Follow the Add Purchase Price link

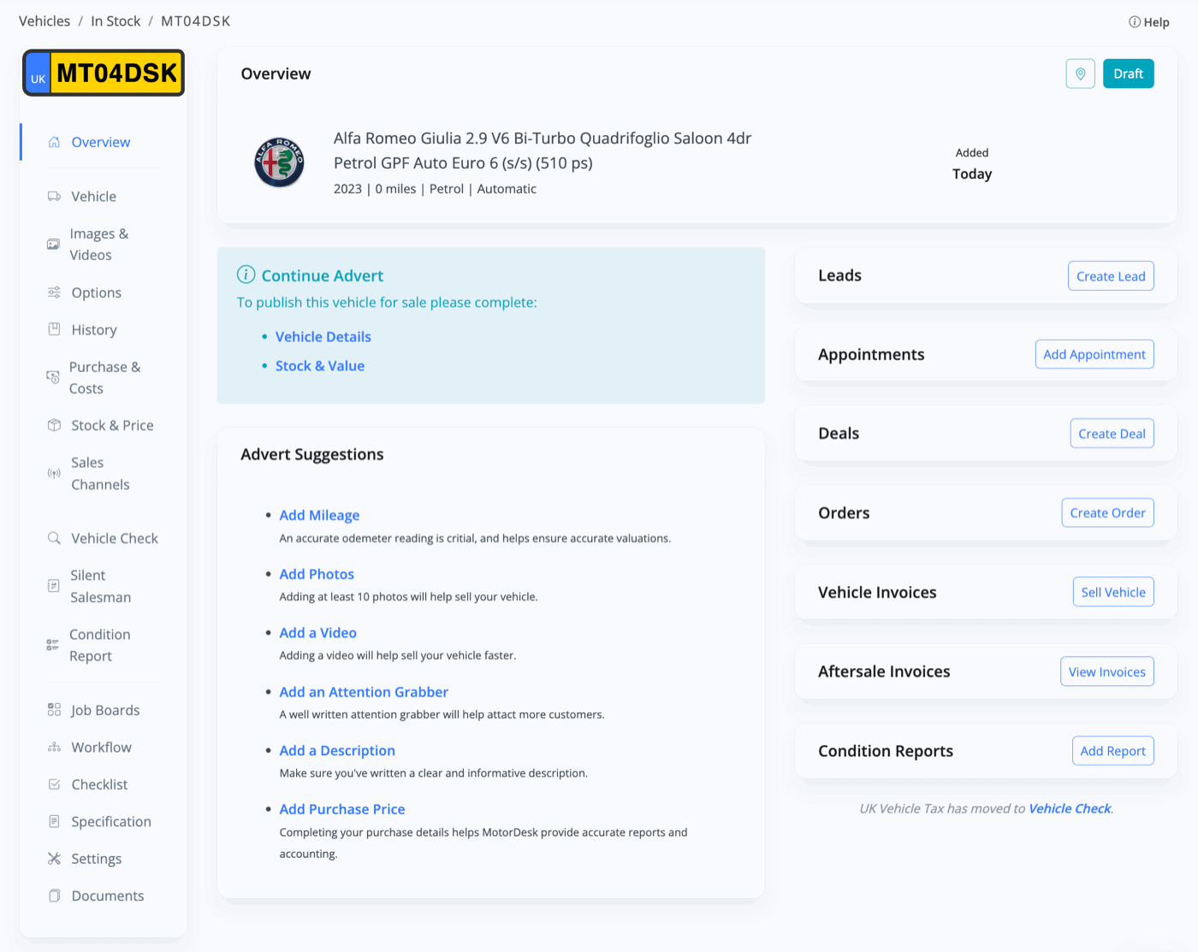pos(342,809)
